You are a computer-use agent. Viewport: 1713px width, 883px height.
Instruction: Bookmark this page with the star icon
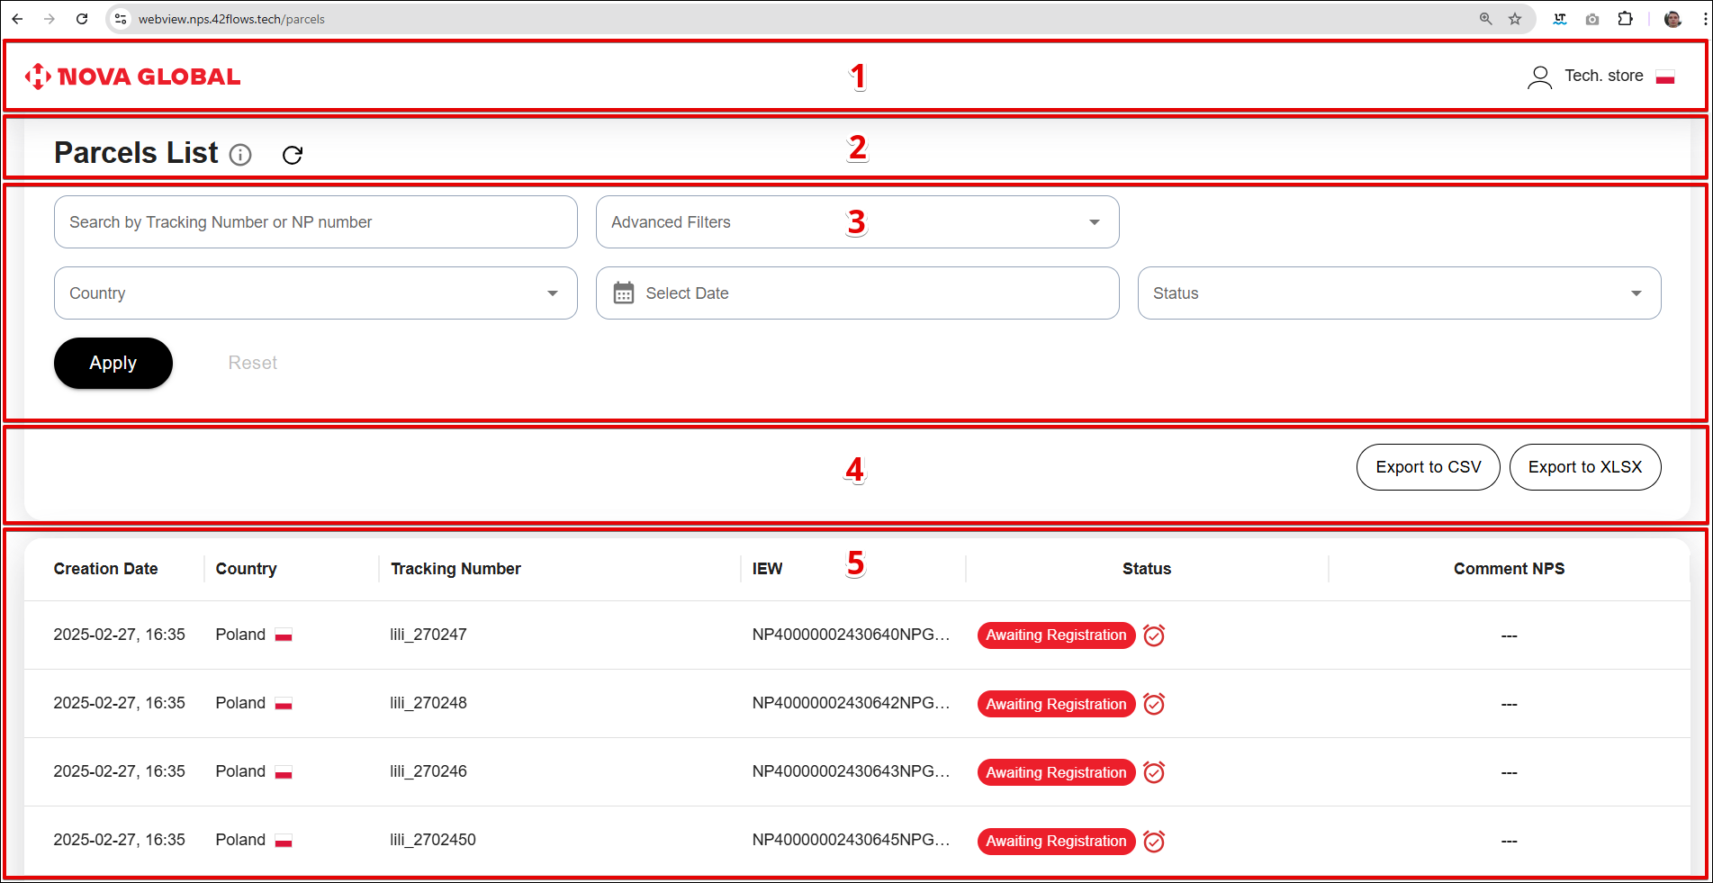1515,19
